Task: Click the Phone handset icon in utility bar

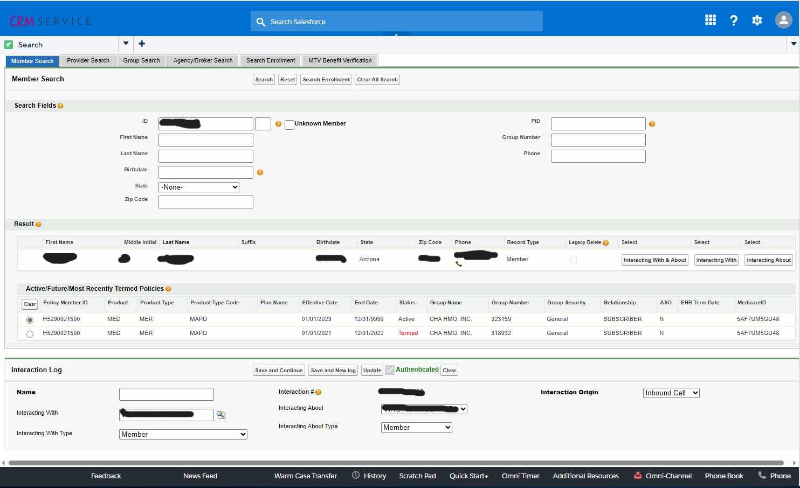Action: tap(762, 475)
